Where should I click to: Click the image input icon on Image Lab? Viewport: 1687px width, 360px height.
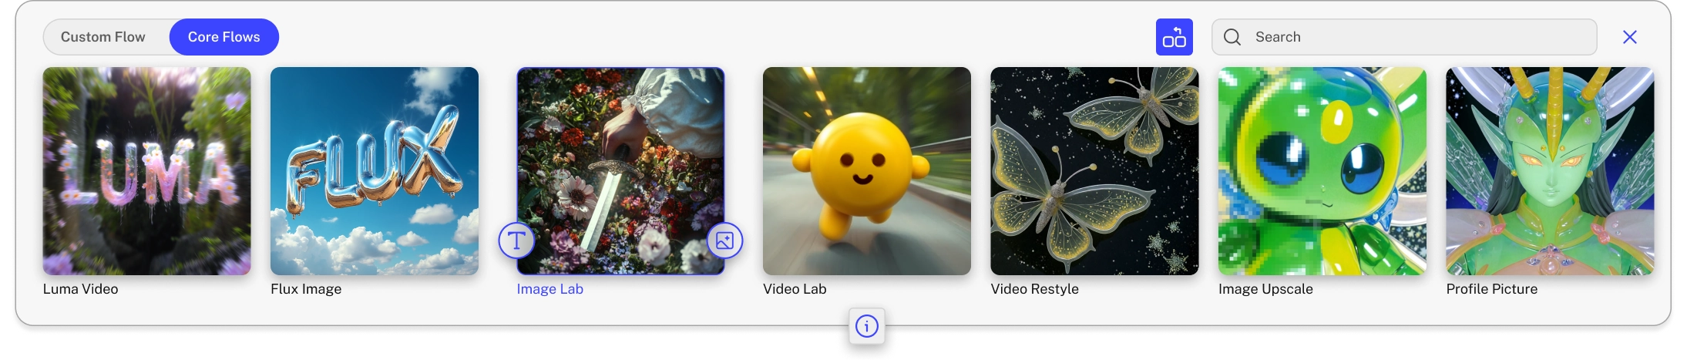point(724,241)
